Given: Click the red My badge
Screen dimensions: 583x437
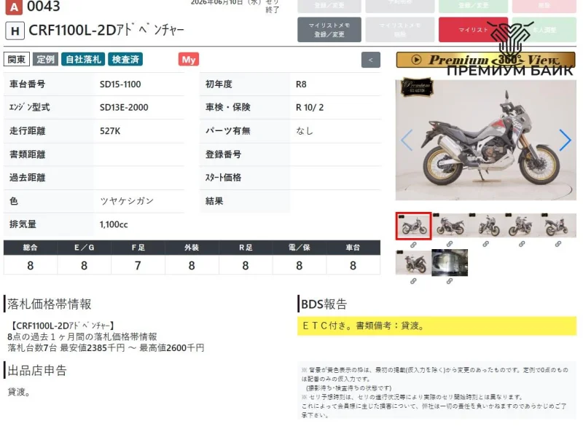Looking at the screenshot, I should click(x=189, y=60).
